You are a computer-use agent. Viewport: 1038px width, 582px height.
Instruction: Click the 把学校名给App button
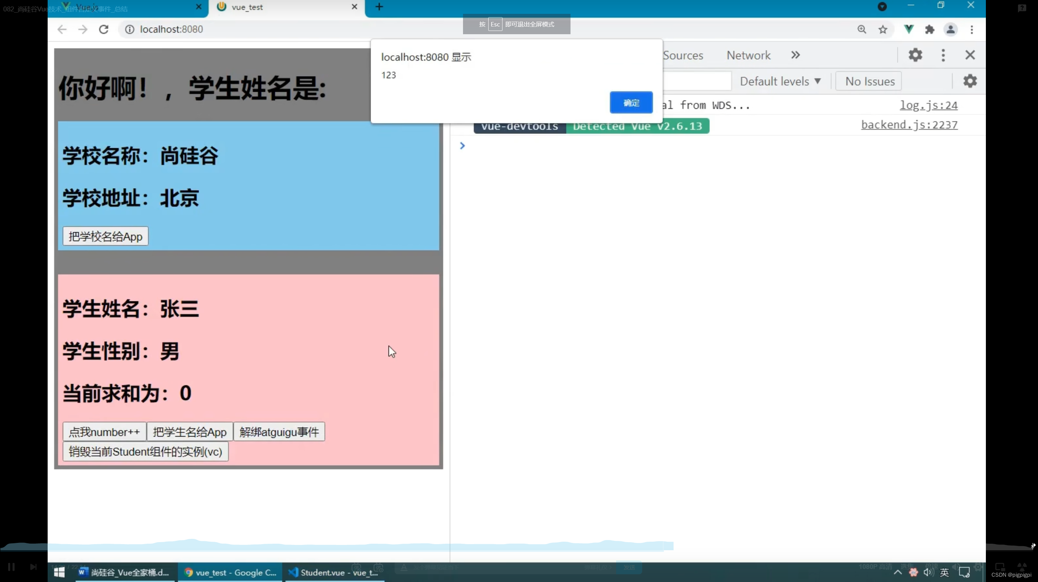point(105,236)
